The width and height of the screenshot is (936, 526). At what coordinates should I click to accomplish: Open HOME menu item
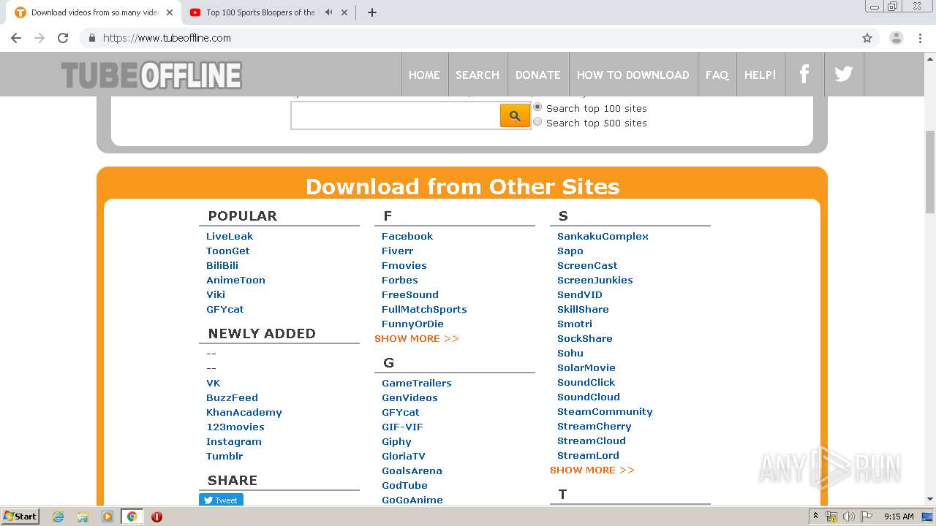(x=424, y=75)
